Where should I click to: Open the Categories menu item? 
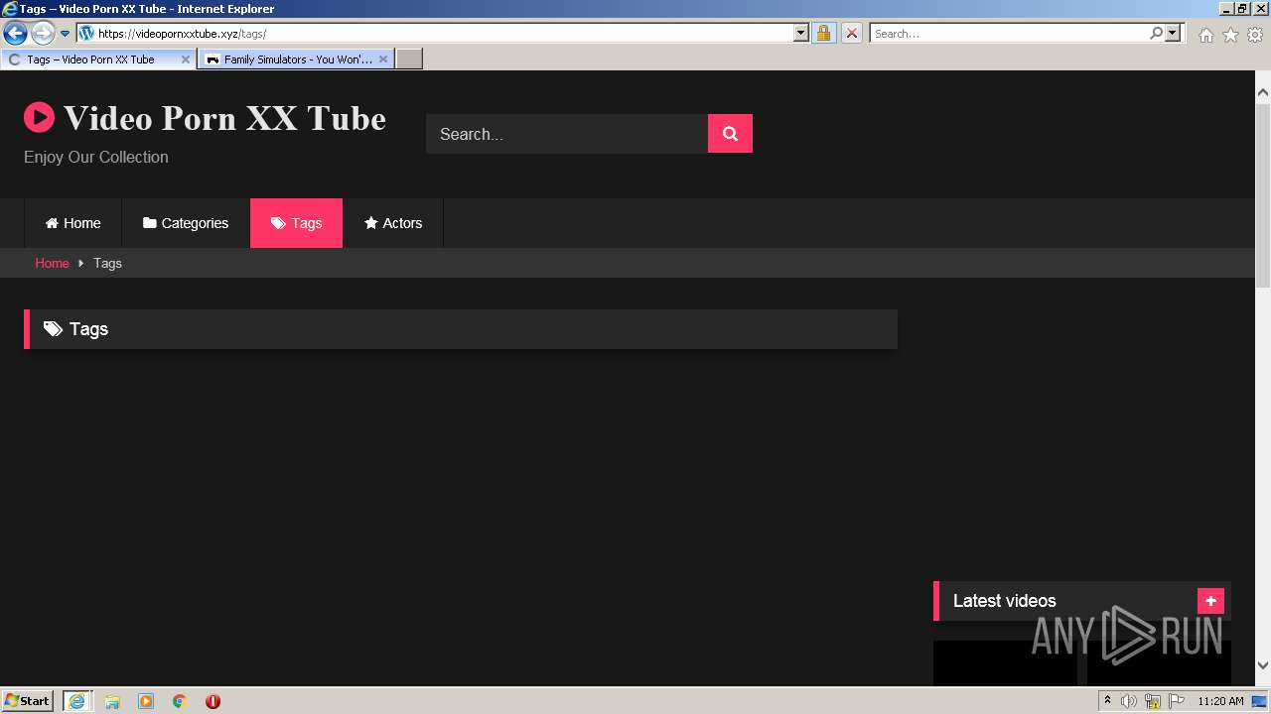[x=186, y=223]
